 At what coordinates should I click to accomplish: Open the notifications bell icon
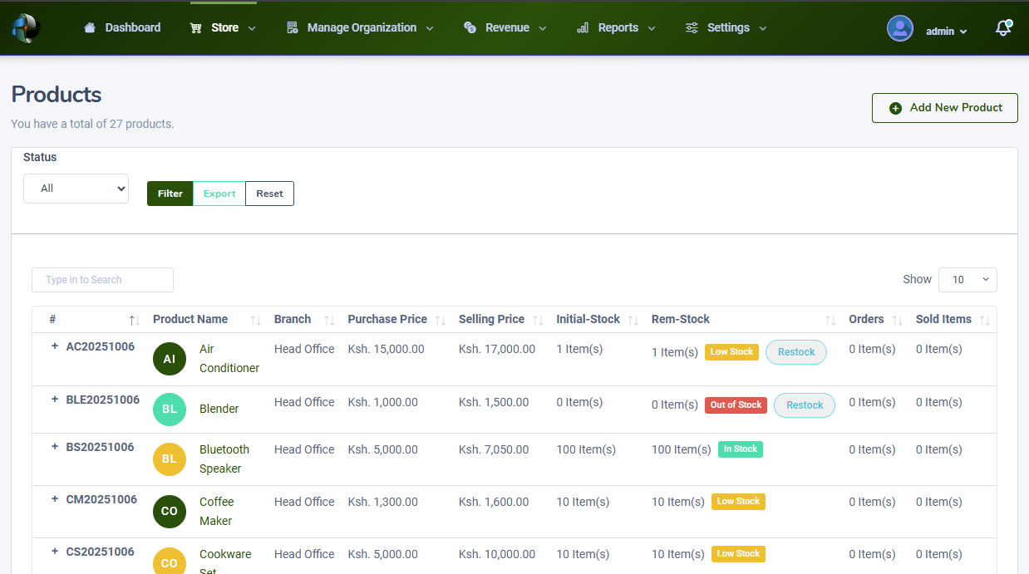click(x=1003, y=29)
